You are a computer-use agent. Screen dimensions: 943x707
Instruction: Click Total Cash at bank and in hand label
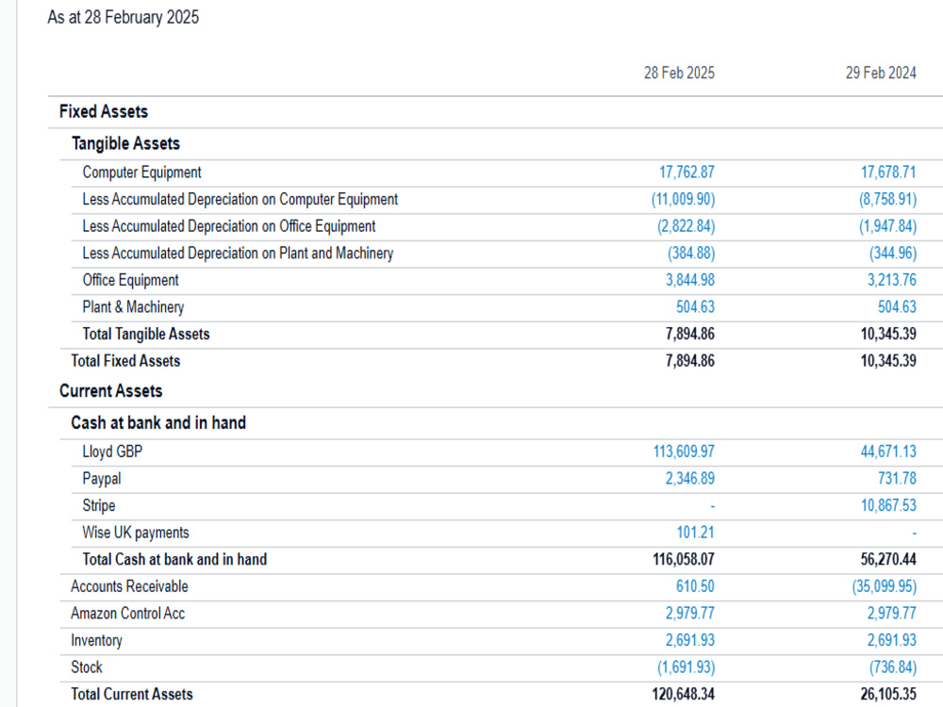click(174, 560)
